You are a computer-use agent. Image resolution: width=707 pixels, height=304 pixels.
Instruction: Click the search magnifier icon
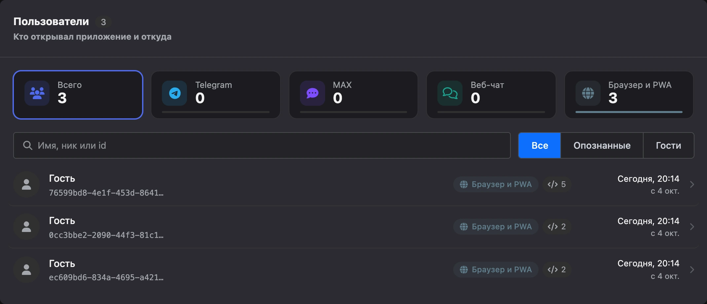pyautogui.click(x=28, y=145)
